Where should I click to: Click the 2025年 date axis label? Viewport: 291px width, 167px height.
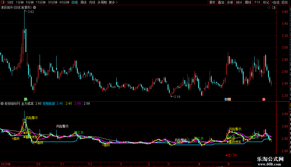(x=6, y=164)
